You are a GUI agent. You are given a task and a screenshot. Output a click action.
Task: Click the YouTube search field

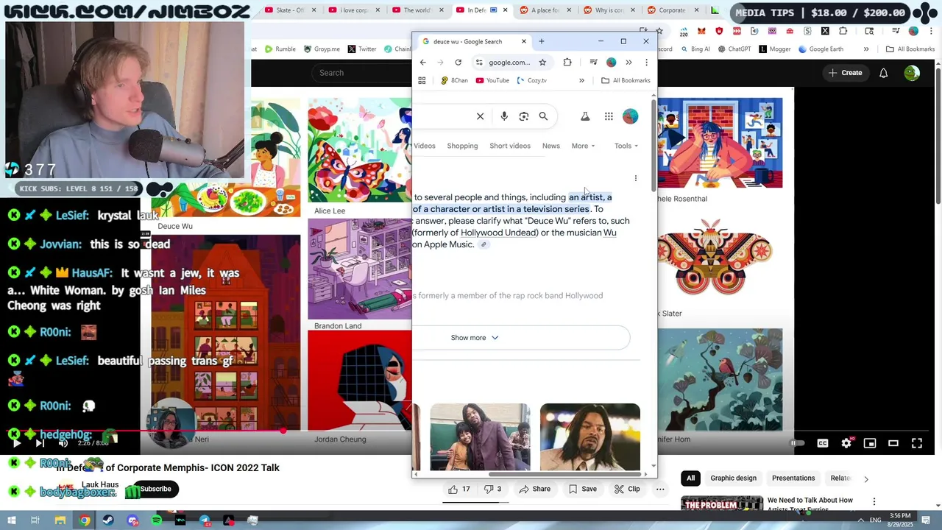point(361,73)
